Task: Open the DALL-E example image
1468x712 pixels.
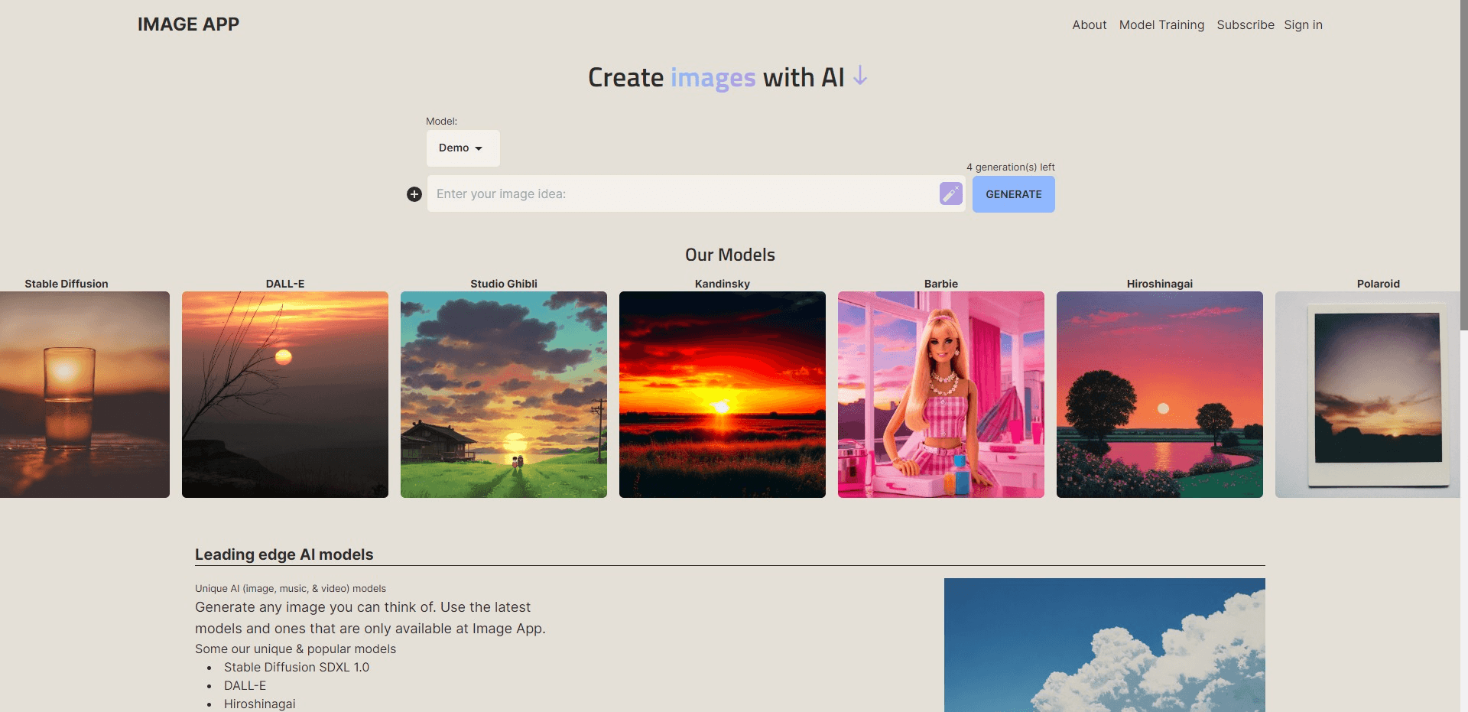Action: coord(284,395)
